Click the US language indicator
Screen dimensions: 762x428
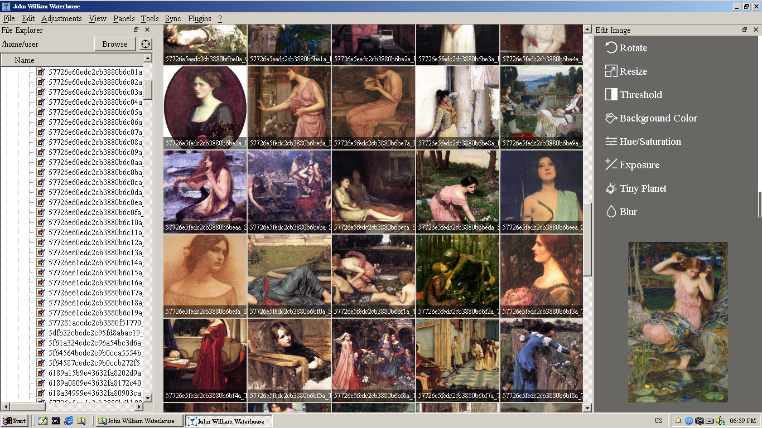[658, 421]
